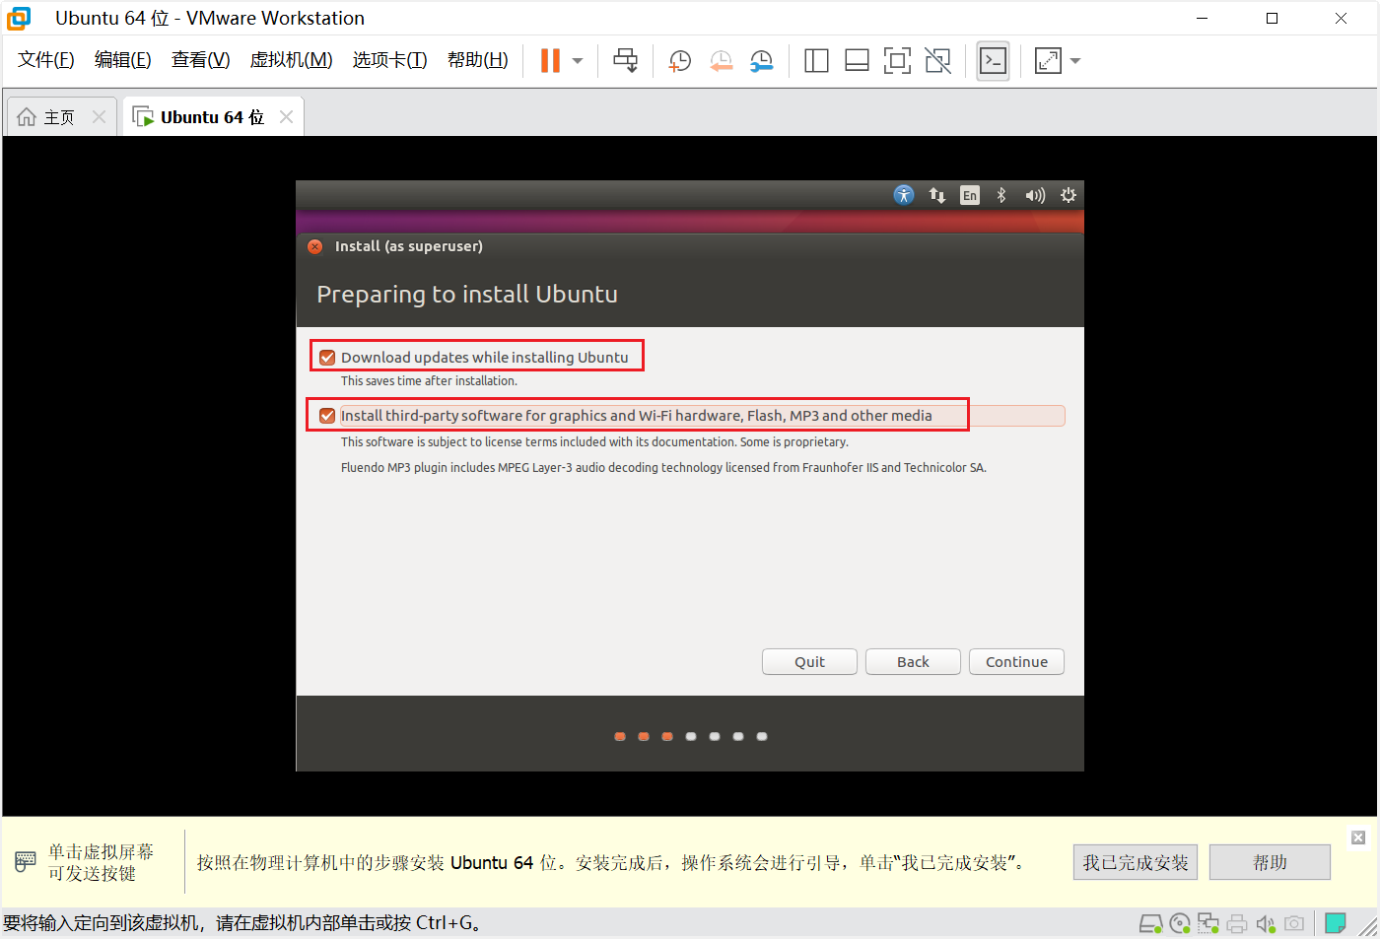Toggle the thumbnail bar view
The width and height of the screenshot is (1380, 939).
click(x=857, y=61)
